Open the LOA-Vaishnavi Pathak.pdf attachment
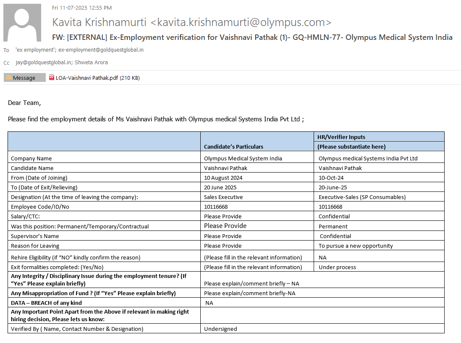The image size is (461, 343). coord(87,78)
